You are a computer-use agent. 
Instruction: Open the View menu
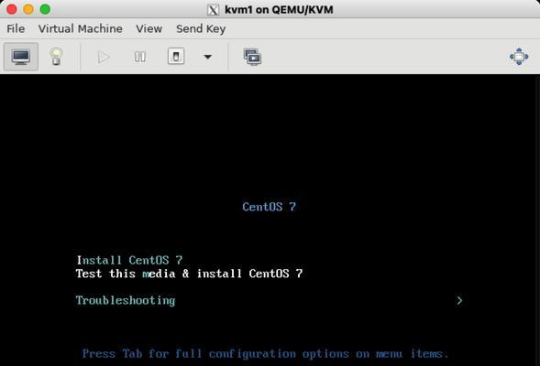point(149,29)
